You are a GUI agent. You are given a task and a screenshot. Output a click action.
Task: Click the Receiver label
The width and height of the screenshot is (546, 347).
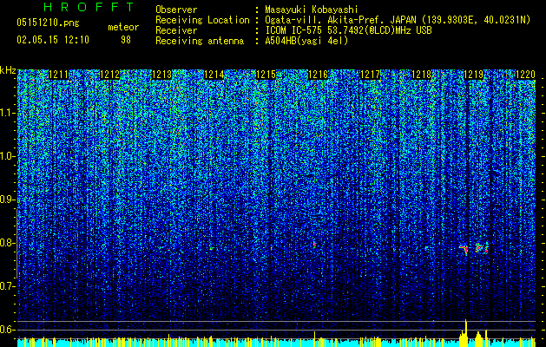[176, 30]
